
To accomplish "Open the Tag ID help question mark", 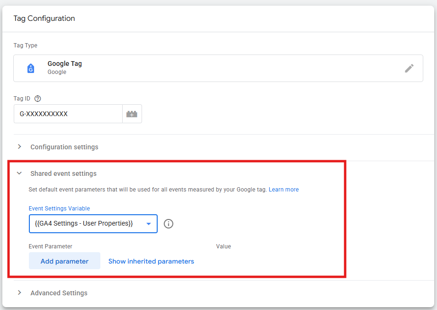I will tap(37, 99).
